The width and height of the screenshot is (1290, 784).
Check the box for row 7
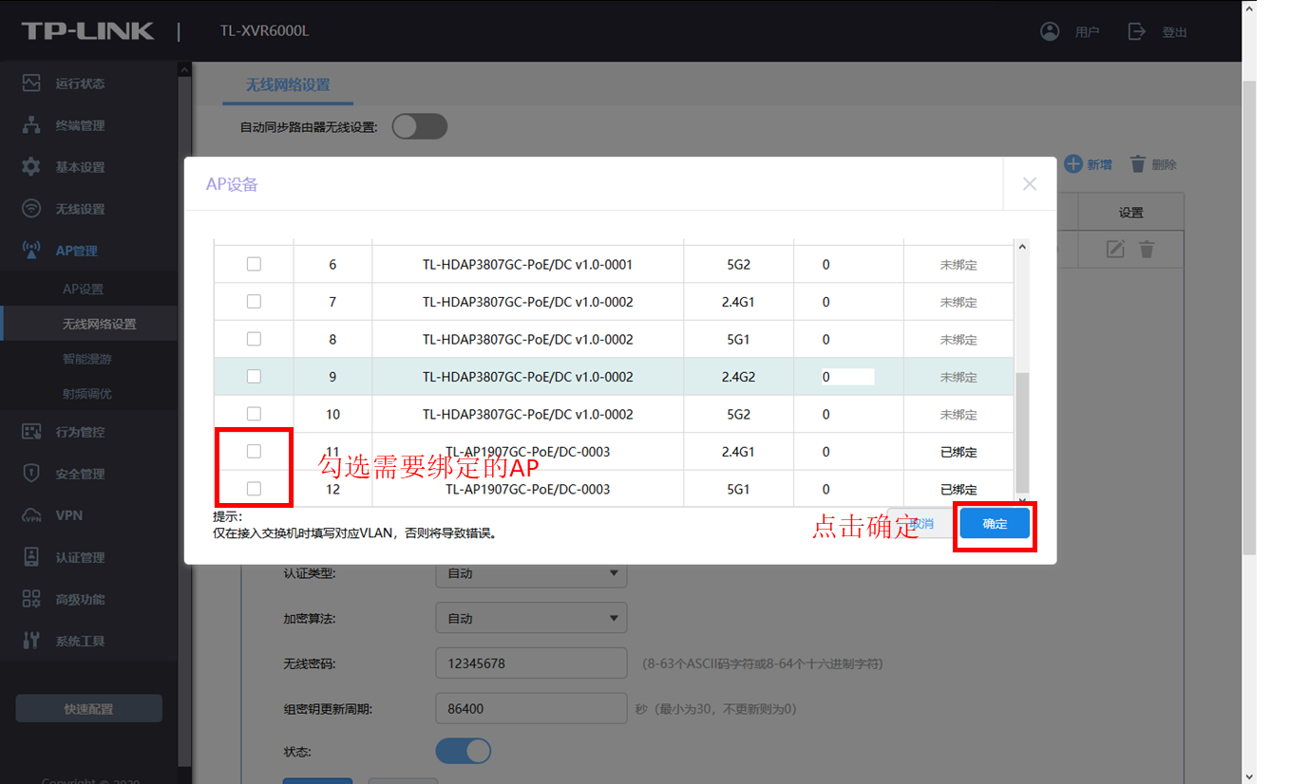[x=254, y=301]
